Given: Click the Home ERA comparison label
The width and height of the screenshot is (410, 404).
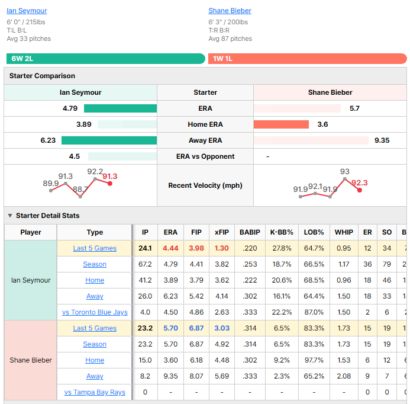Looking at the screenshot, I should coord(205,124).
